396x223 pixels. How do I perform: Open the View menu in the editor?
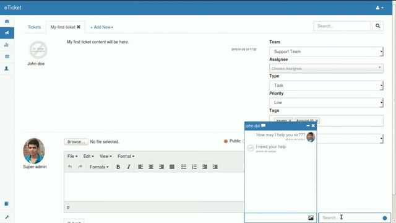(106, 156)
